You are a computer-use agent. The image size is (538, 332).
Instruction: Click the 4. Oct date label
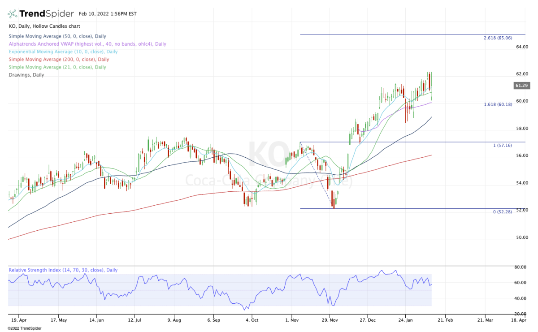(252, 320)
